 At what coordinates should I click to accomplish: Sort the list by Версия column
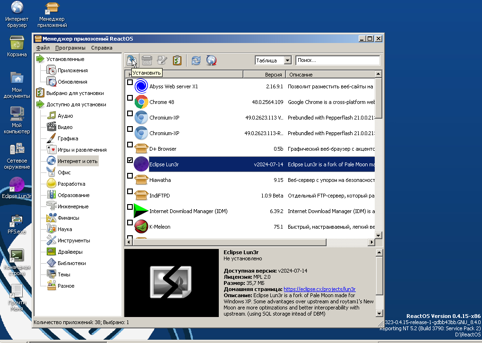tap(264, 74)
